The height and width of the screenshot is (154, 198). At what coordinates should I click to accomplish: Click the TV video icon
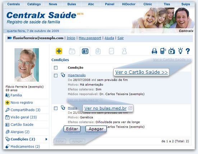(x=172, y=51)
